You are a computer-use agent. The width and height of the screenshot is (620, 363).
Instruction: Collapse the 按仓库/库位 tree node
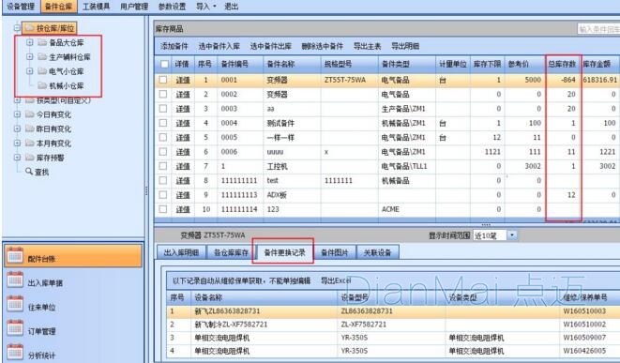pyautogui.click(x=17, y=28)
